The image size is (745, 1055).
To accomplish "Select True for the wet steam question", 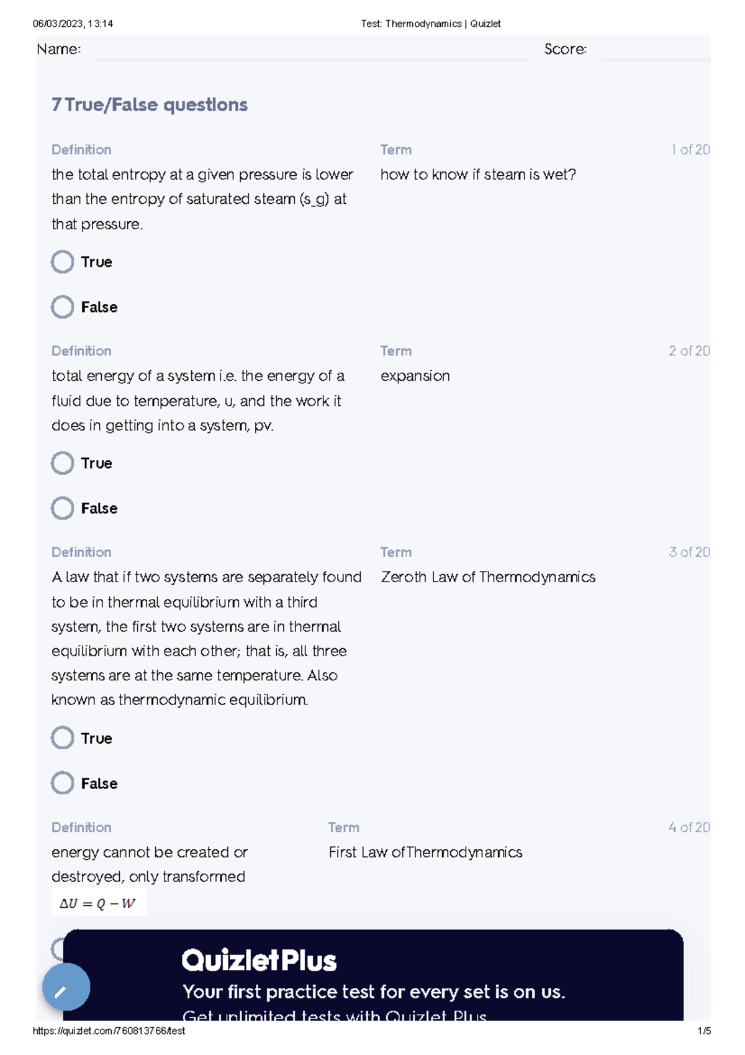I will [x=62, y=262].
